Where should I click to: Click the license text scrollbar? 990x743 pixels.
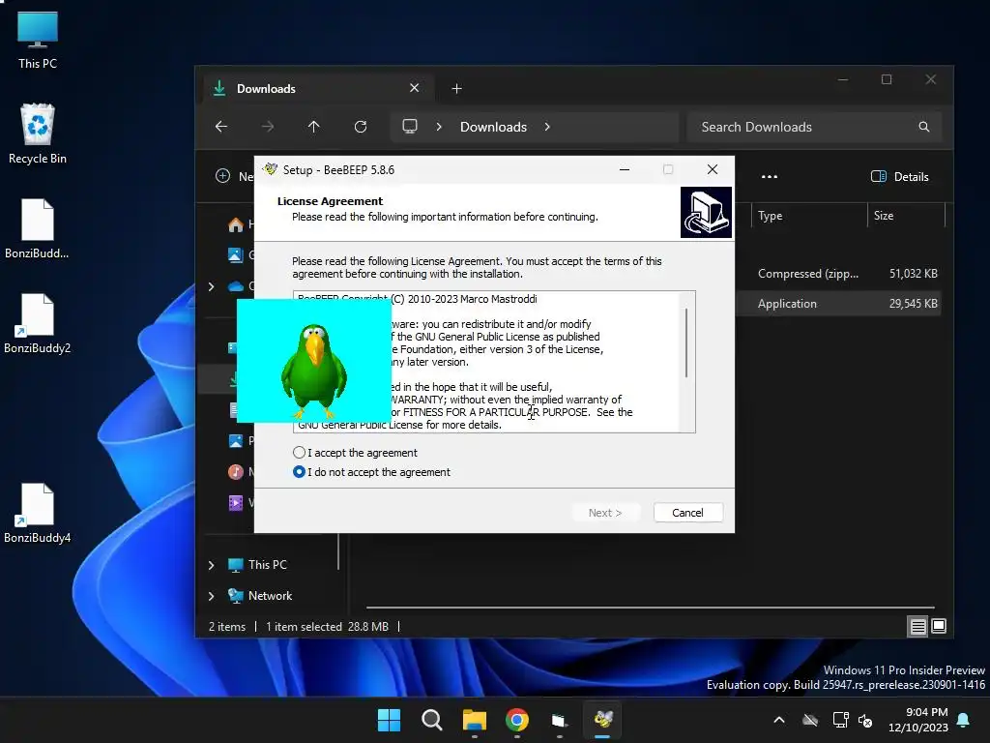686,343
